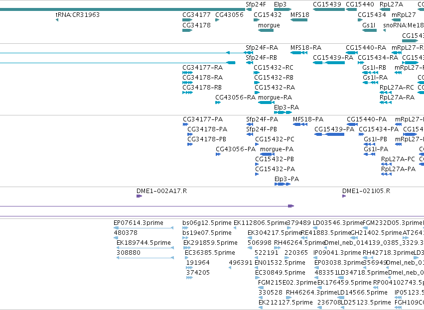The image size is (424, 310).
Task: Open the Sfp24F-RA transcript label
Action: coord(262,48)
